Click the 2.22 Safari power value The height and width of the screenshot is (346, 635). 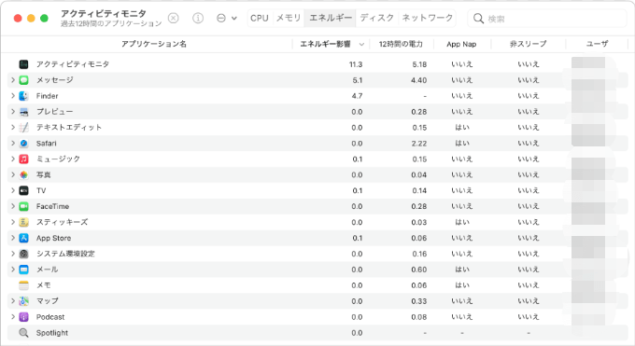tap(419, 144)
